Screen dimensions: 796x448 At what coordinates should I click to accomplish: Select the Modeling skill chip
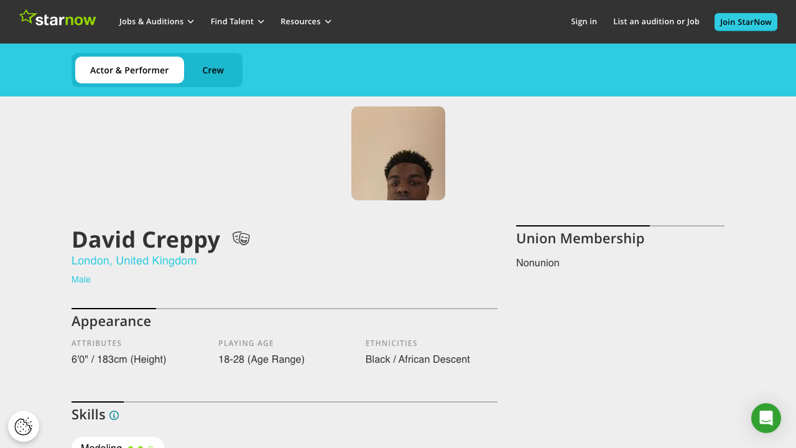(x=118, y=444)
